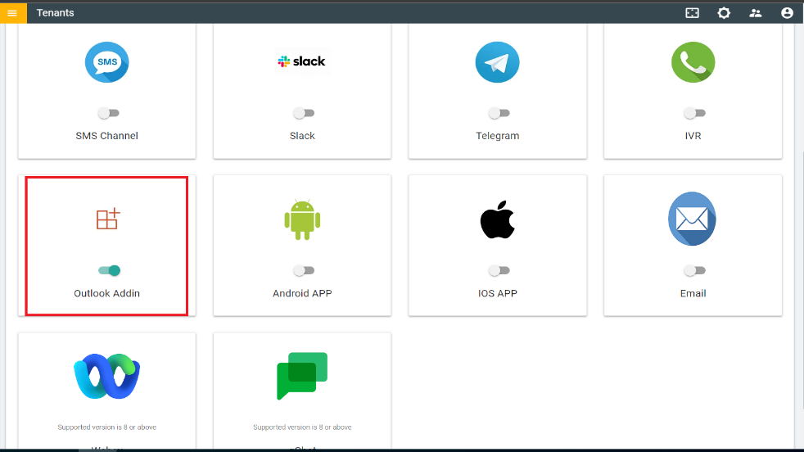Click the Telegram card label

(497, 136)
